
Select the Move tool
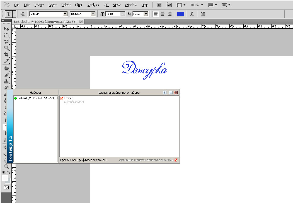click(x=6, y=29)
